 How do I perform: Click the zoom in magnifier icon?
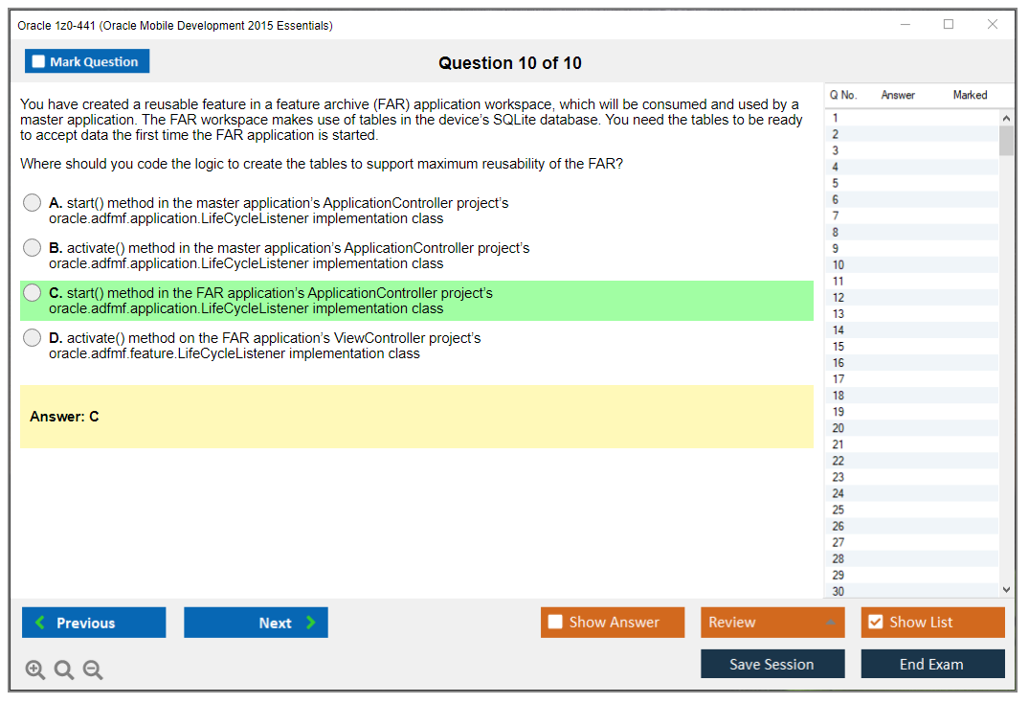(34, 670)
